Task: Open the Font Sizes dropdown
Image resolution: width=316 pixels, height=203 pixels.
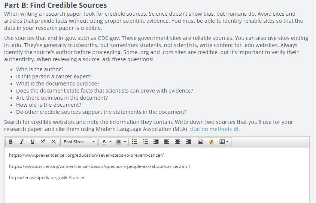Action: 79,142
